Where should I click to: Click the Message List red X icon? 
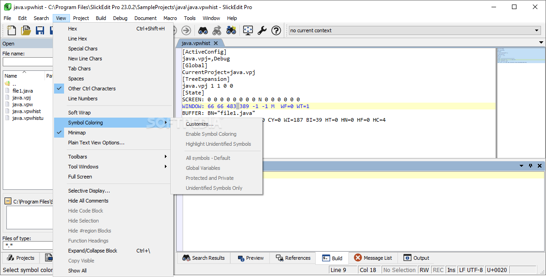point(358,257)
